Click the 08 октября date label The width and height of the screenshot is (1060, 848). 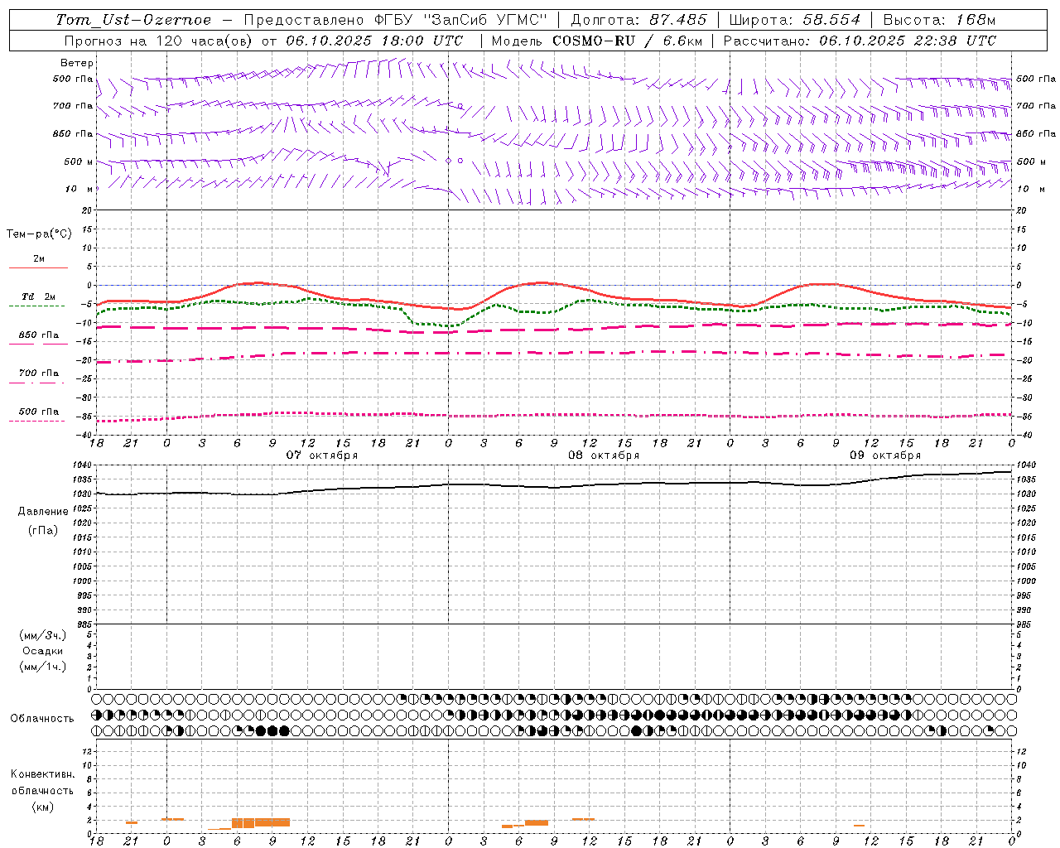(604, 455)
